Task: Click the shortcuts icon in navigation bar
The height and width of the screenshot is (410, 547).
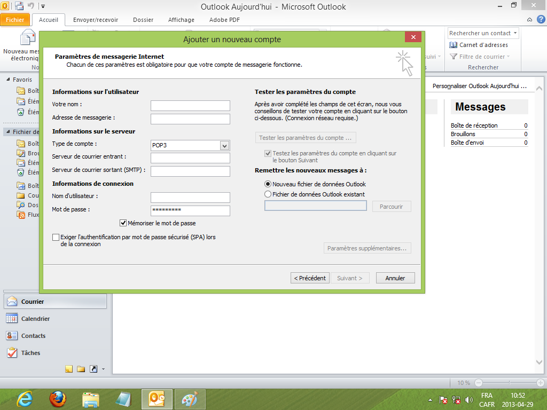Action: coord(93,369)
